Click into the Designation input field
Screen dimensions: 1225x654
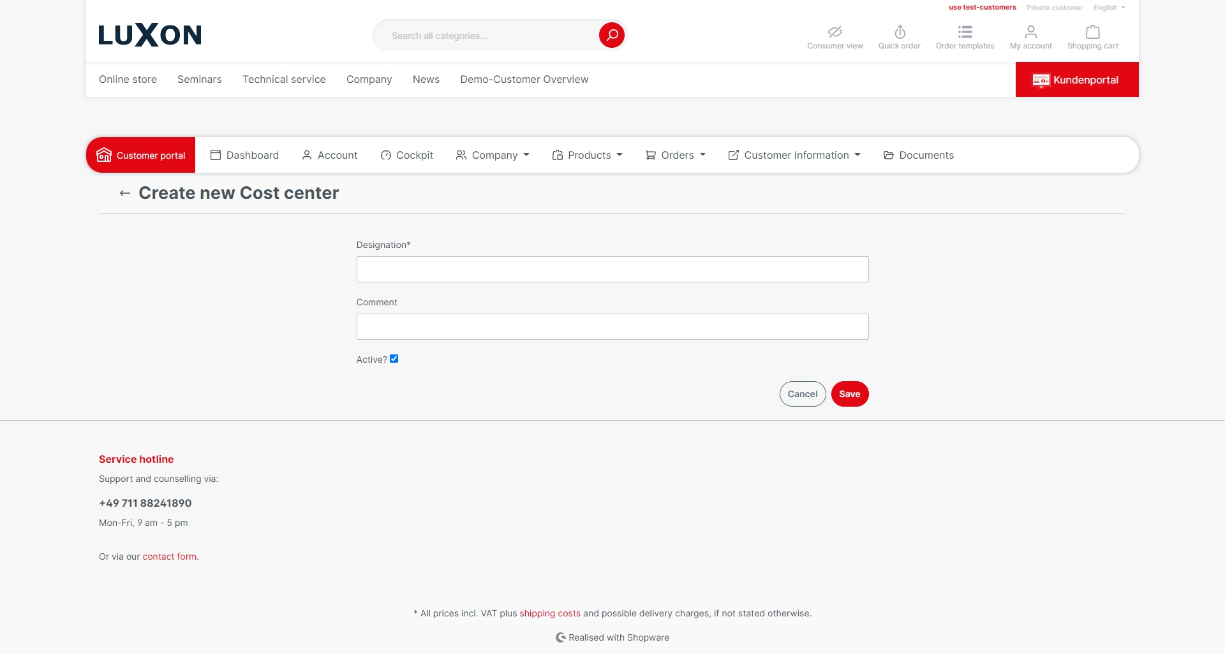(612, 270)
